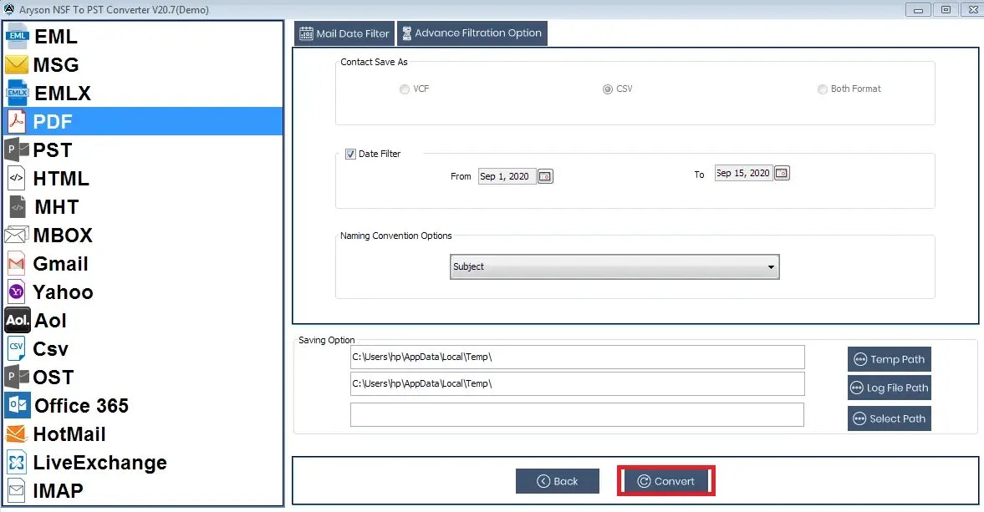Screen dimensions: 984x512
Task: Select the IMAP label in format list
Action: pos(58,490)
